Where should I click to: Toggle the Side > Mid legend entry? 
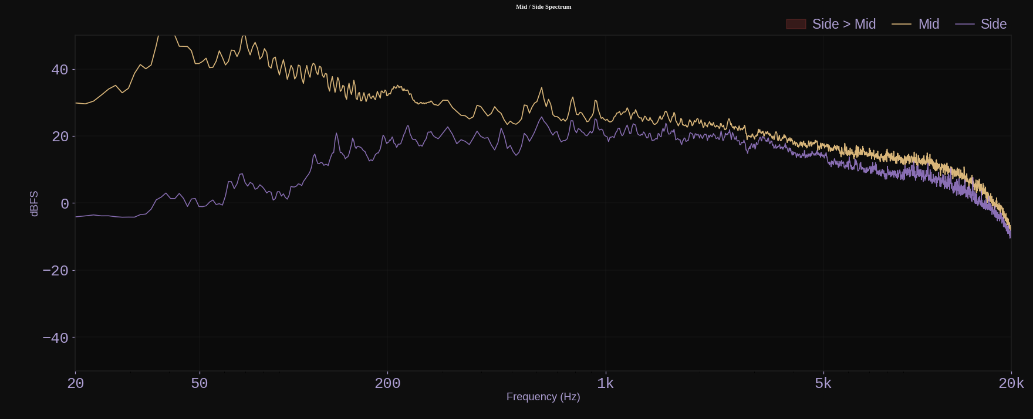(831, 24)
